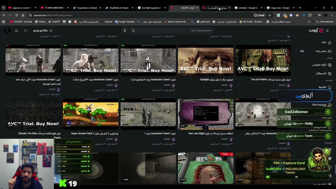Open the All Bookmarks folder

click(325, 22)
